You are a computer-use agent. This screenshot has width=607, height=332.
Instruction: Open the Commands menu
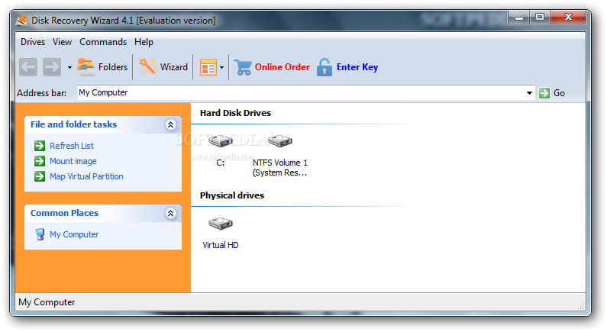(x=103, y=42)
